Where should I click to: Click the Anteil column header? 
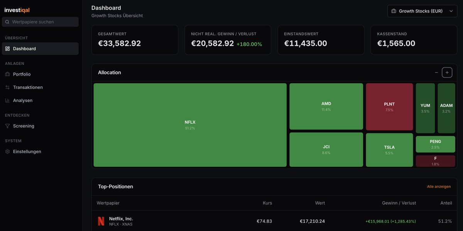[446, 203]
